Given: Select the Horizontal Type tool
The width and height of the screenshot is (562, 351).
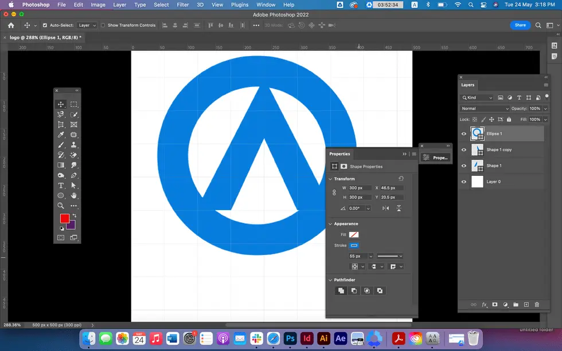Looking at the screenshot, I should [60, 186].
